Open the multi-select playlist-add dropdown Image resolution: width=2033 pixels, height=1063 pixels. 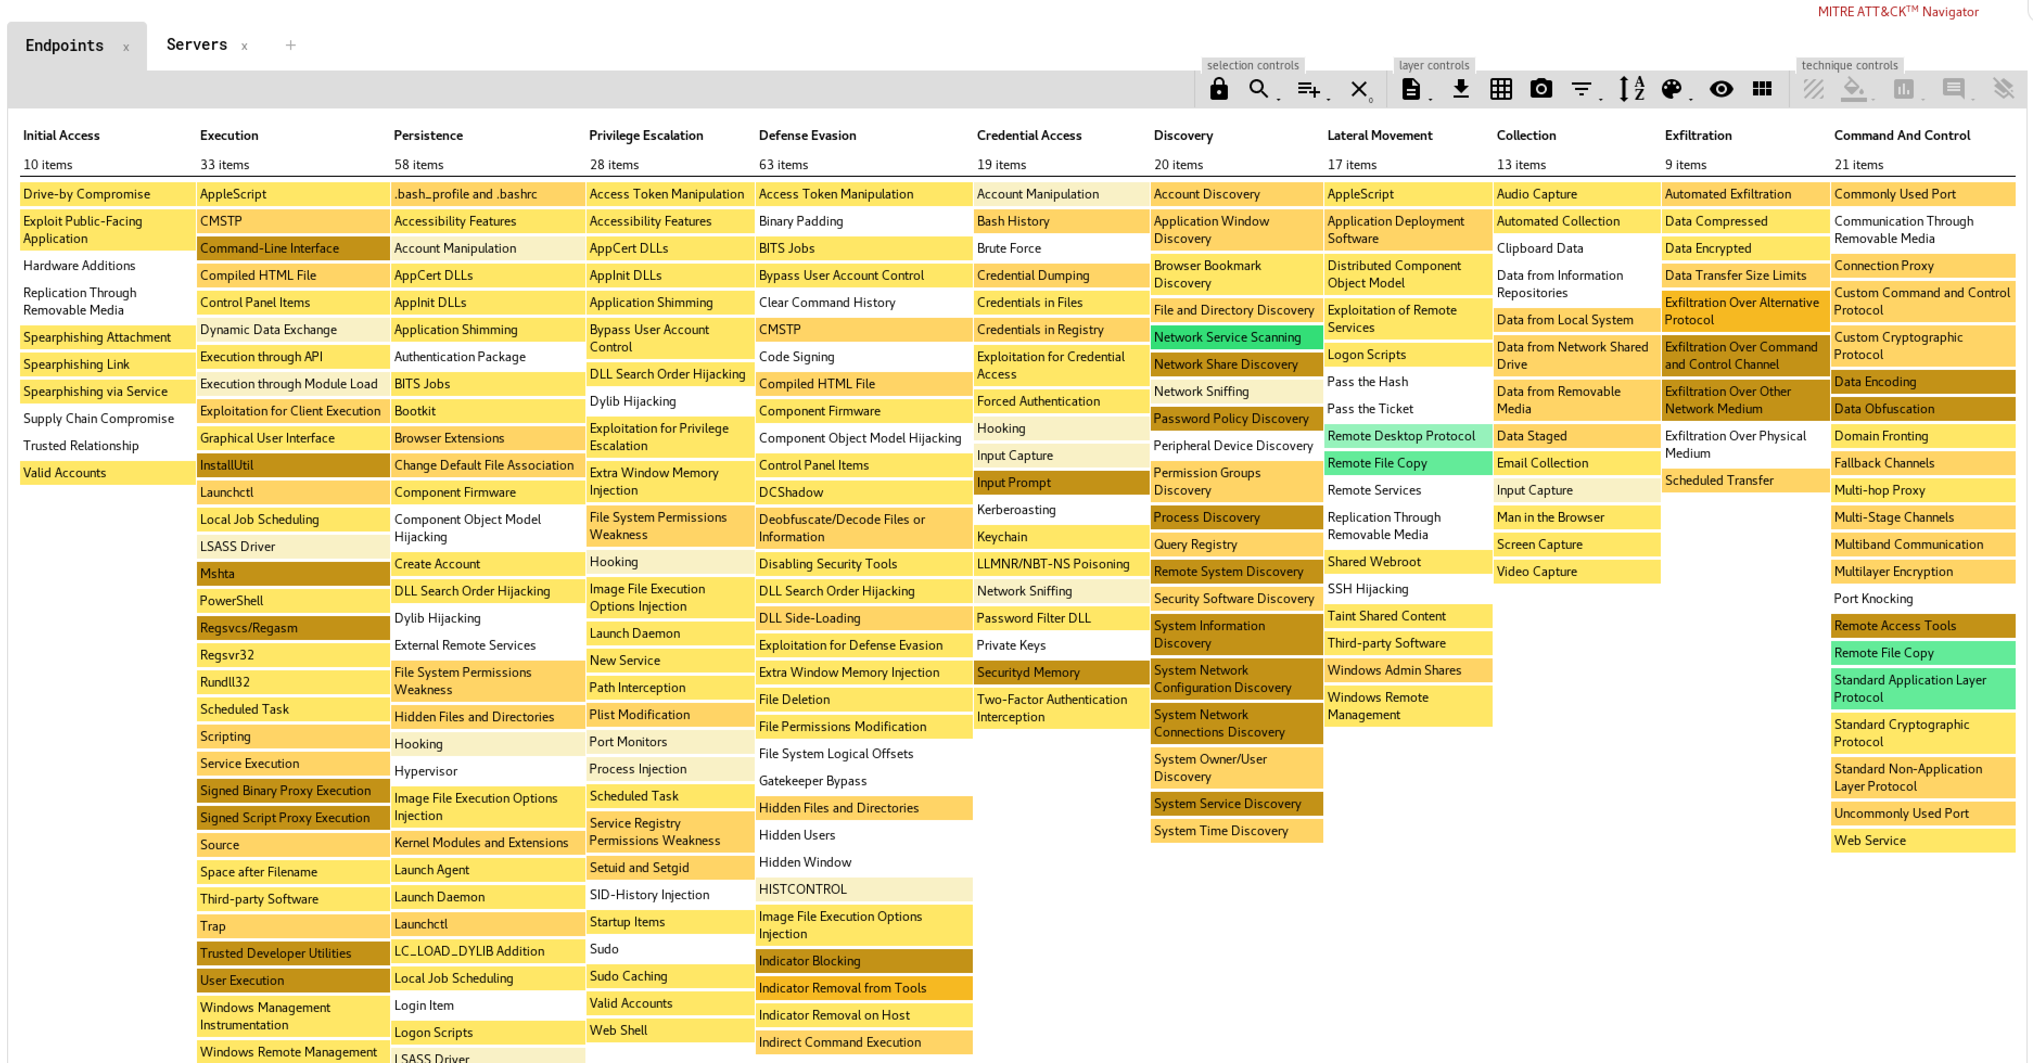click(x=1309, y=90)
